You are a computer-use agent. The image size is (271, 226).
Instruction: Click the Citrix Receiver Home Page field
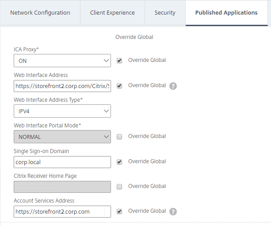tap(62, 187)
